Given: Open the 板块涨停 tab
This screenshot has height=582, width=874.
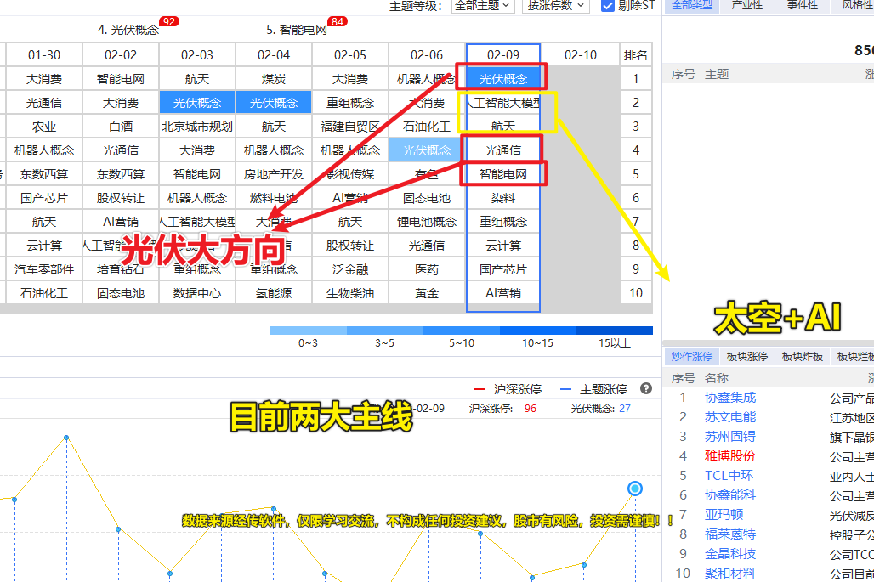Looking at the screenshot, I should (x=747, y=357).
